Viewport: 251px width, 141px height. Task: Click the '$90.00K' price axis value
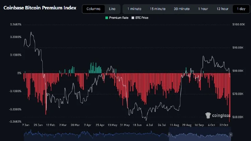tap(238, 48)
